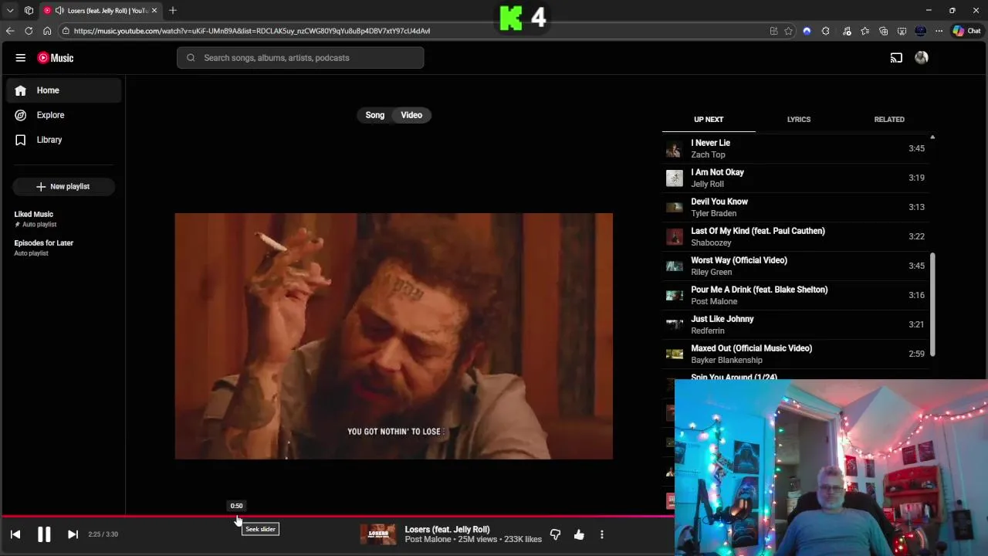Open Copilot Chat button
The height and width of the screenshot is (556, 988).
[x=966, y=31]
